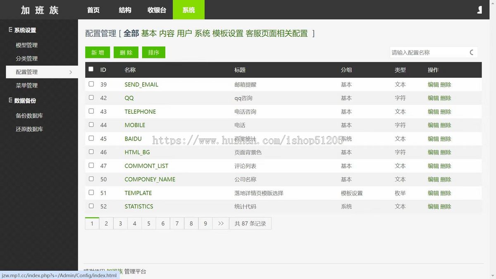Click 删除 in the COMMONT_LIST row
This screenshot has width=496, height=279.
(446, 166)
